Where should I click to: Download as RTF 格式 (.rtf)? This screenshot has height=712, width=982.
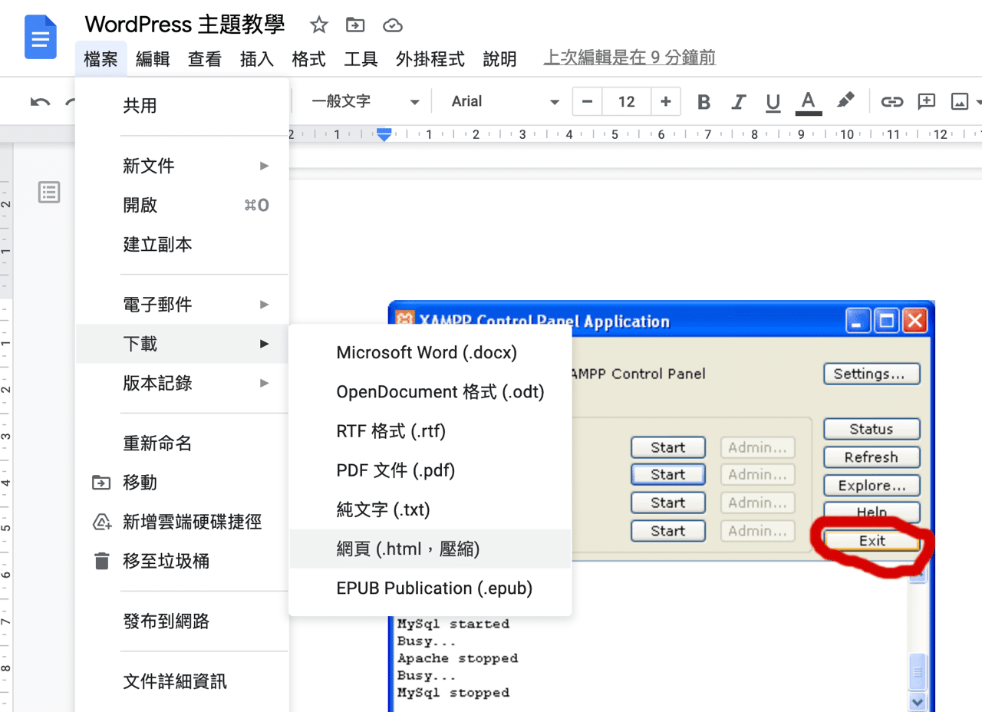[x=430, y=431]
